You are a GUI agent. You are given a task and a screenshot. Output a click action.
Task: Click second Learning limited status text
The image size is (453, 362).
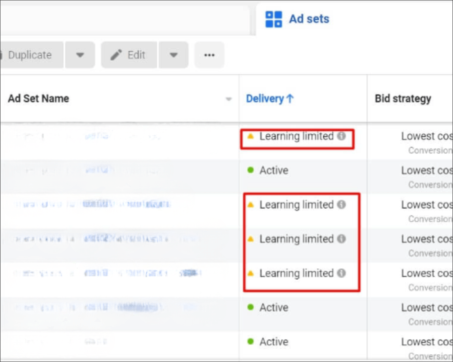click(296, 205)
